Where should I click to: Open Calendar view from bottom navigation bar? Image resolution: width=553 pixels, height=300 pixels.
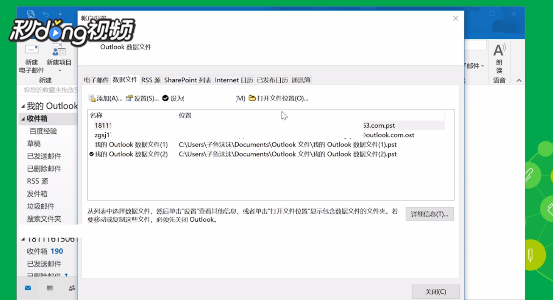point(50,288)
